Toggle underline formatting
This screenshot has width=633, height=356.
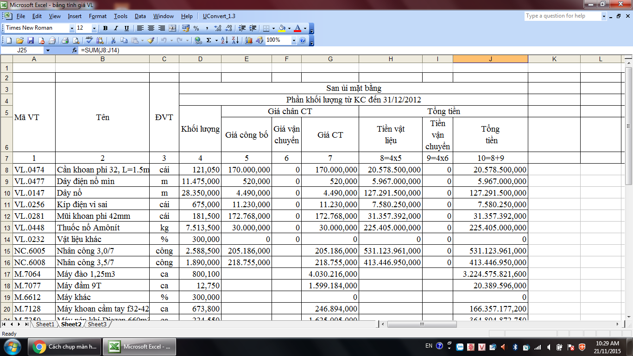click(127, 28)
